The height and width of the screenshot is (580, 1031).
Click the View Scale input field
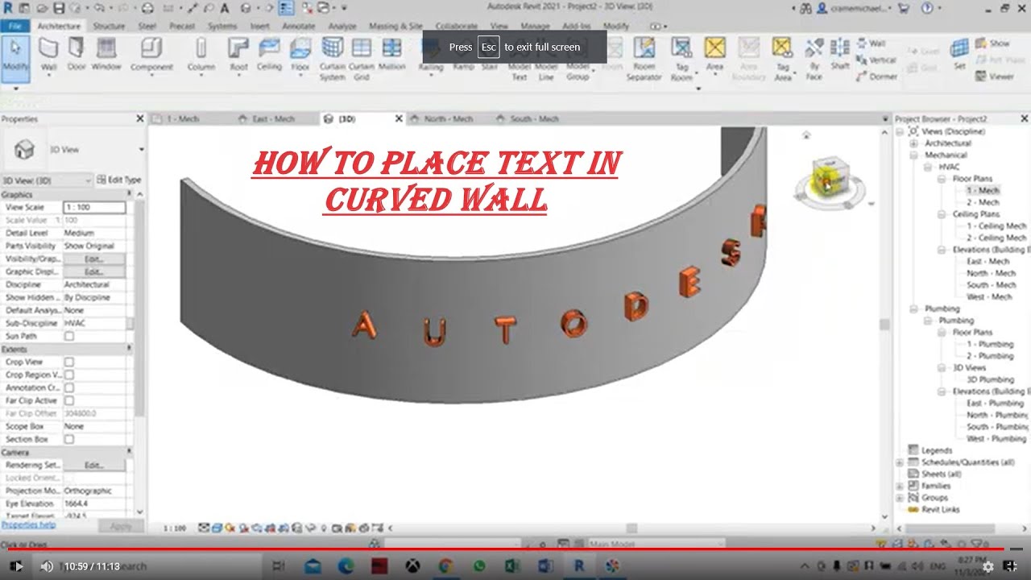coord(94,207)
